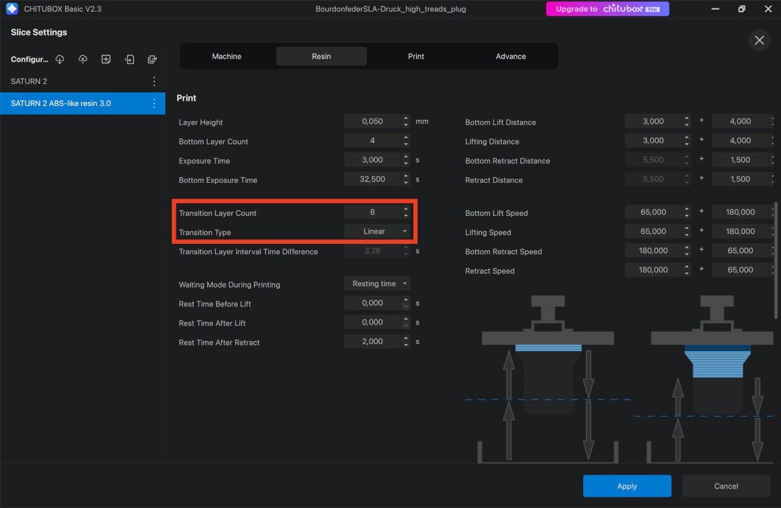
Task: Click Retract Distance 1,500 field
Action: 741,179
